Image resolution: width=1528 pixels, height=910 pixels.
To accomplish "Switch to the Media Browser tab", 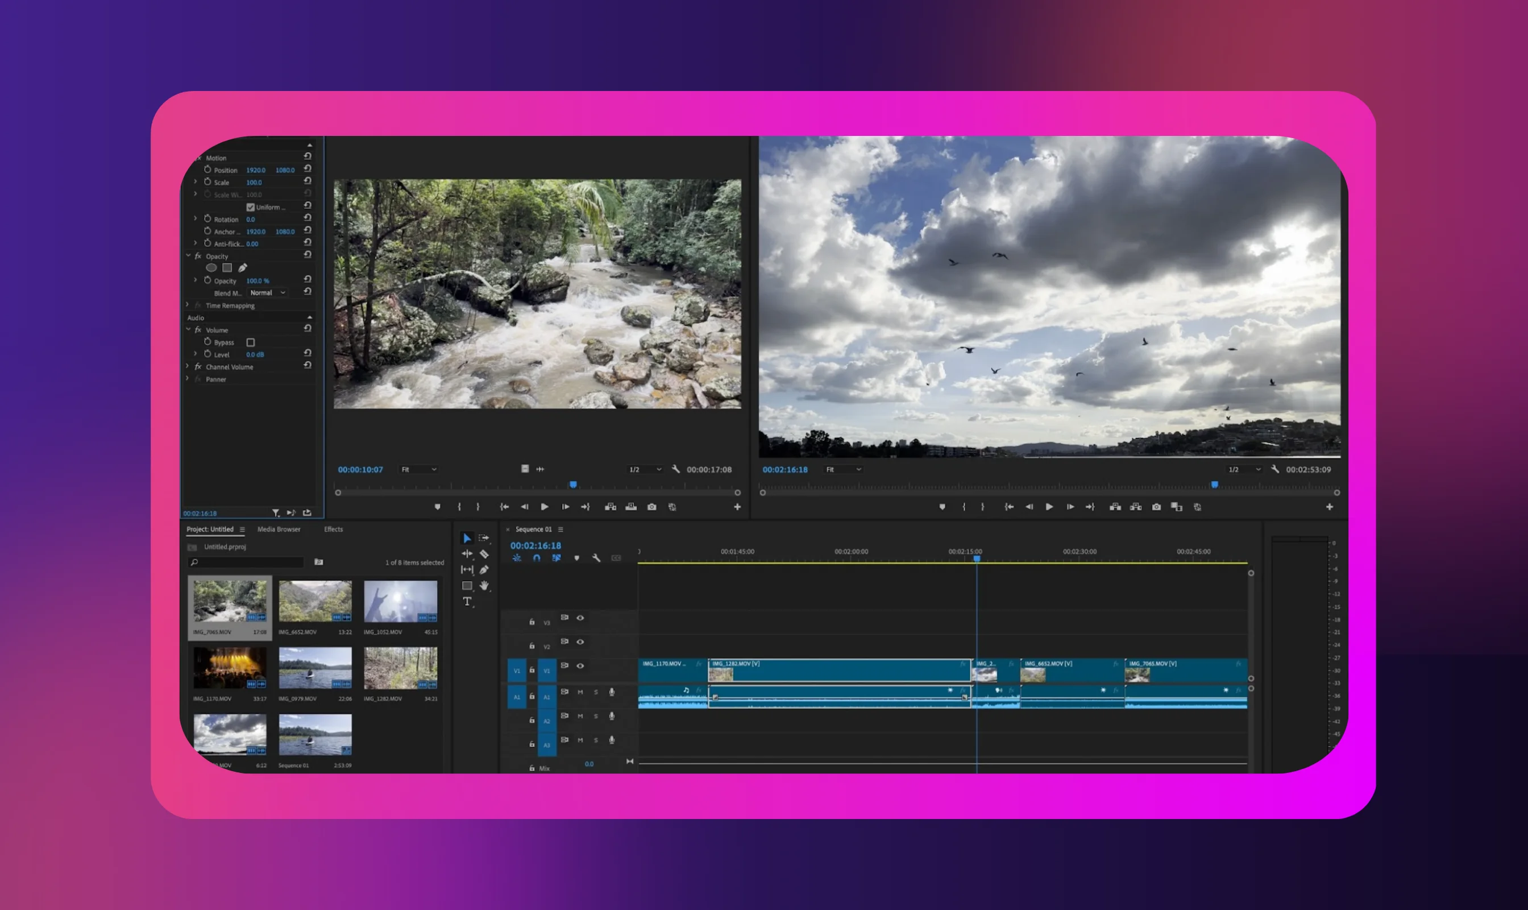I will click(x=279, y=529).
